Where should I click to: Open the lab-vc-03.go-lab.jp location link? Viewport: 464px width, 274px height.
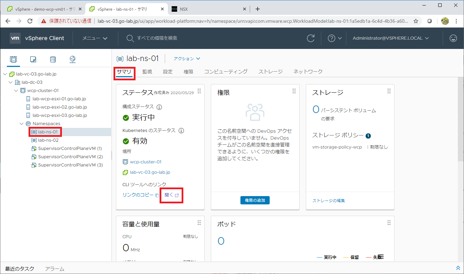(x=150, y=172)
